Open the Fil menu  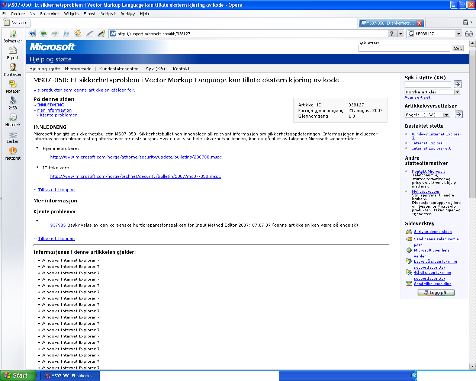(4, 14)
